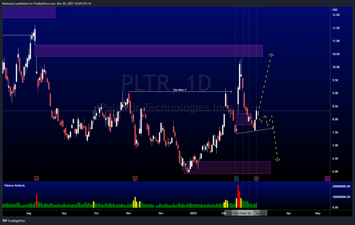Image resolution: width=355 pixels, height=225 pixels.
Task: Click the red earnings badge below November
Action: 135,179
